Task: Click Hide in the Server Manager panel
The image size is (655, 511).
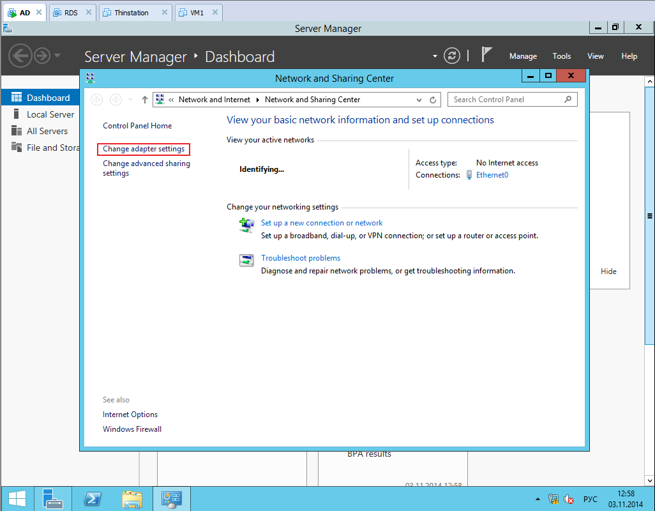Action: [608, 271]
